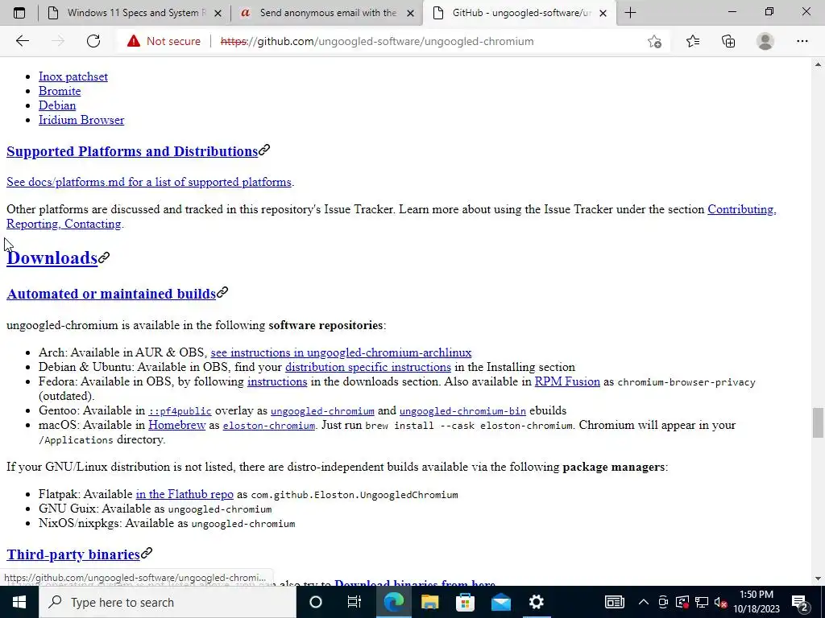Open distribution specific instructions link
This screenshot has width=825, height=618.
(367, 367)
